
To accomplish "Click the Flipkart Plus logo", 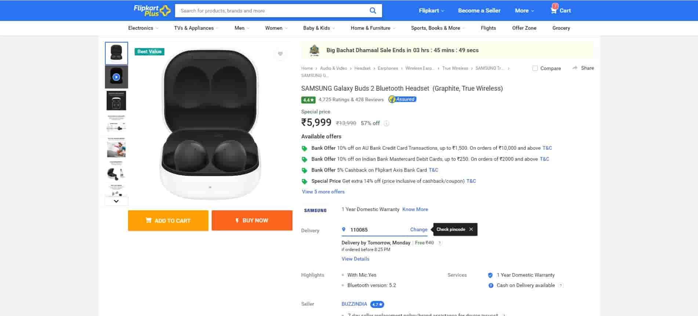I will [x=152, y=11].
